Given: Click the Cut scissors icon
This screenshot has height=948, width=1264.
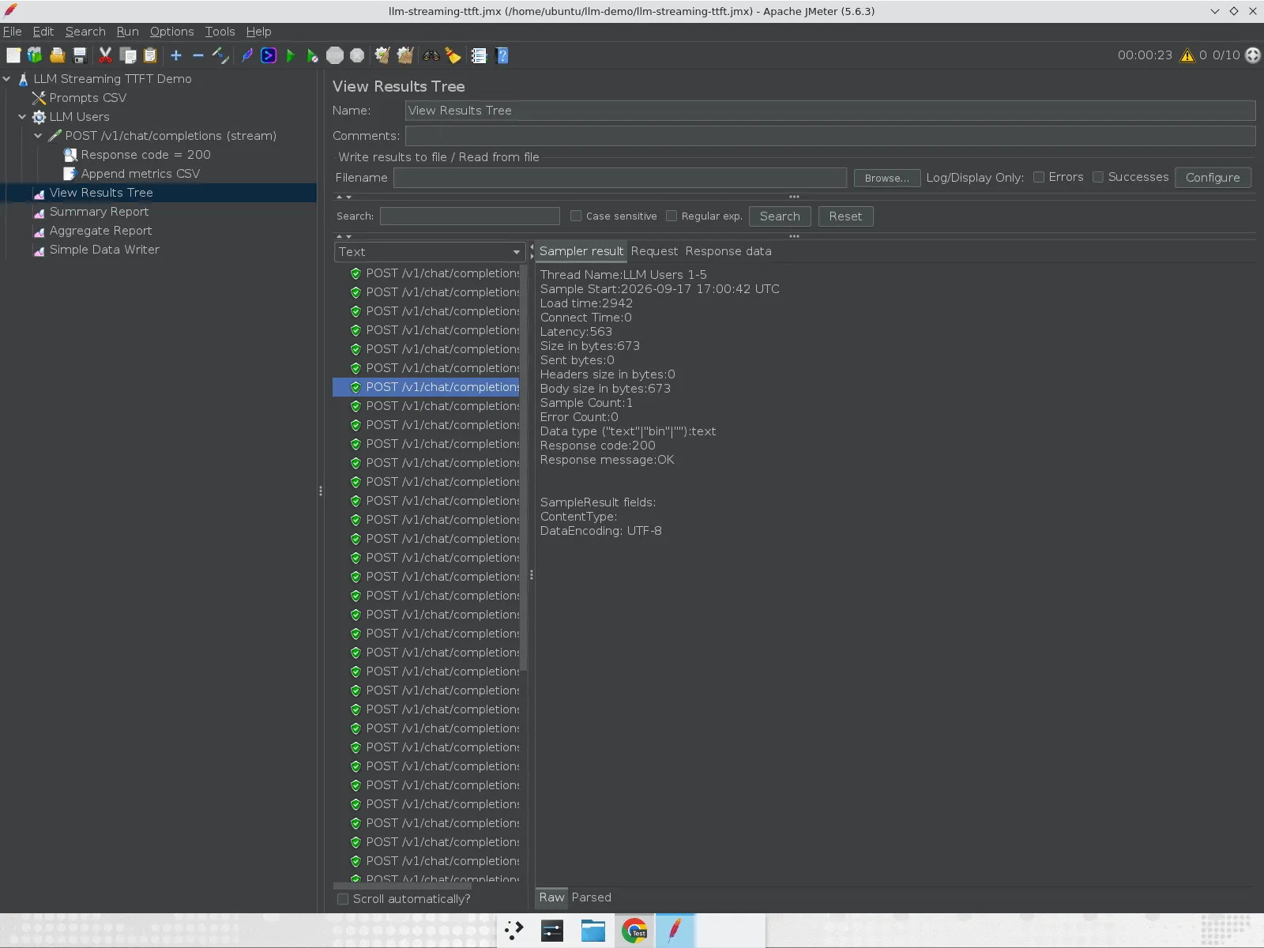Looking at the screenshot, I should click(x=105, y=55).
